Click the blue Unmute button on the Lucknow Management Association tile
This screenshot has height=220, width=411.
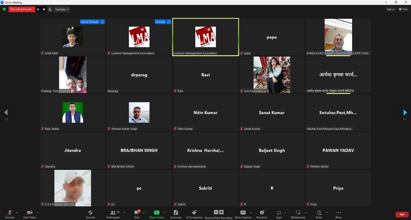coord(160,22)
